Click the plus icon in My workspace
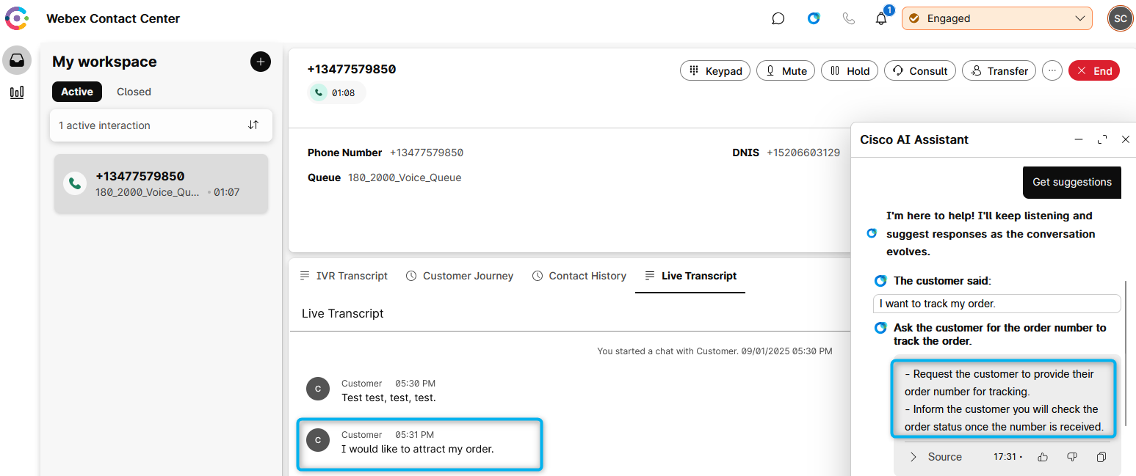The image size is (1136, 476). click(x=261, y=62)
